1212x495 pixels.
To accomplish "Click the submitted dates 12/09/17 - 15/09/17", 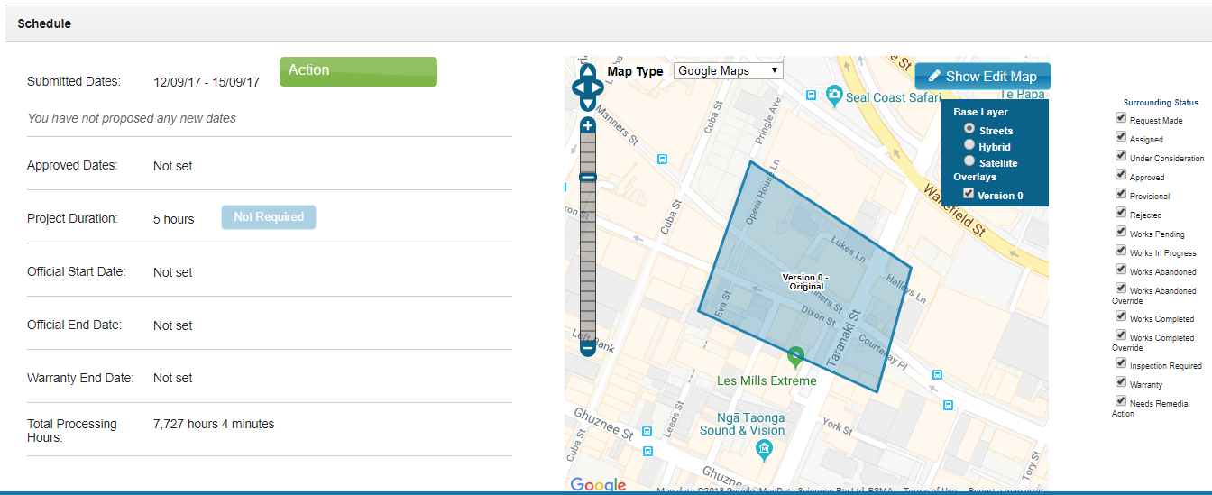I will click(x=207, y=82).
